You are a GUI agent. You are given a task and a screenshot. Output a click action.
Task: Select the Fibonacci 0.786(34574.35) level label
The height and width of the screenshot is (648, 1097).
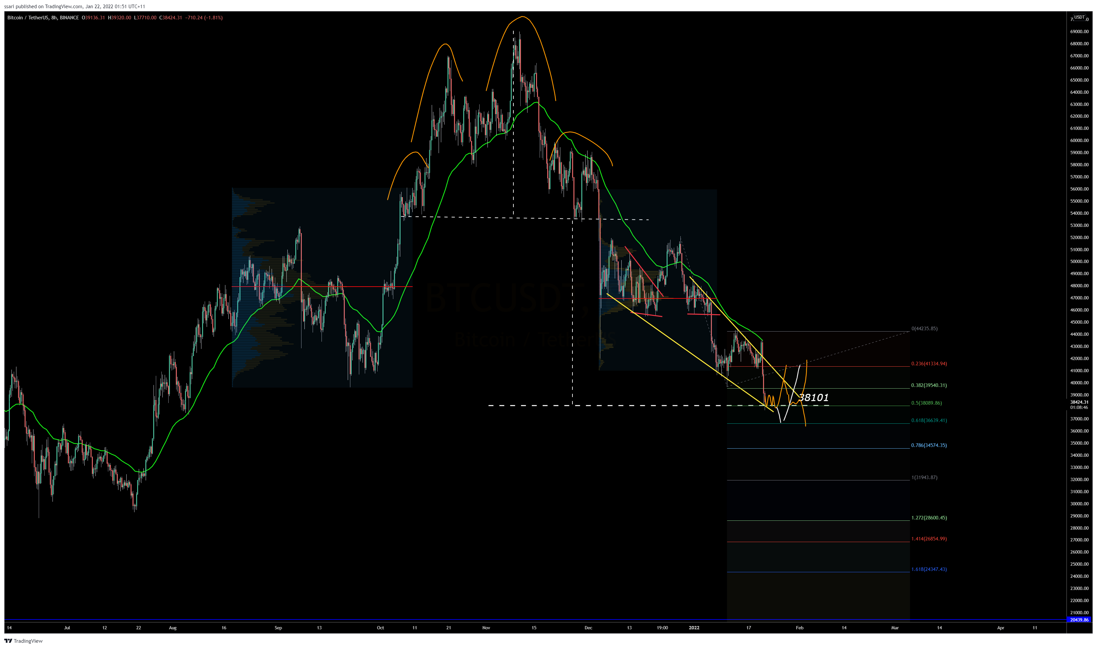(929, 445)
